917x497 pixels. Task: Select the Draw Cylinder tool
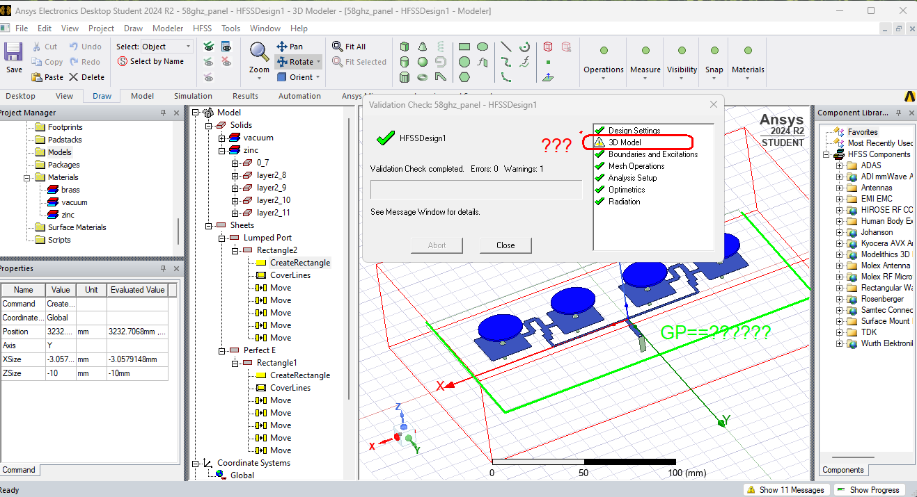(x=405, y=61)
